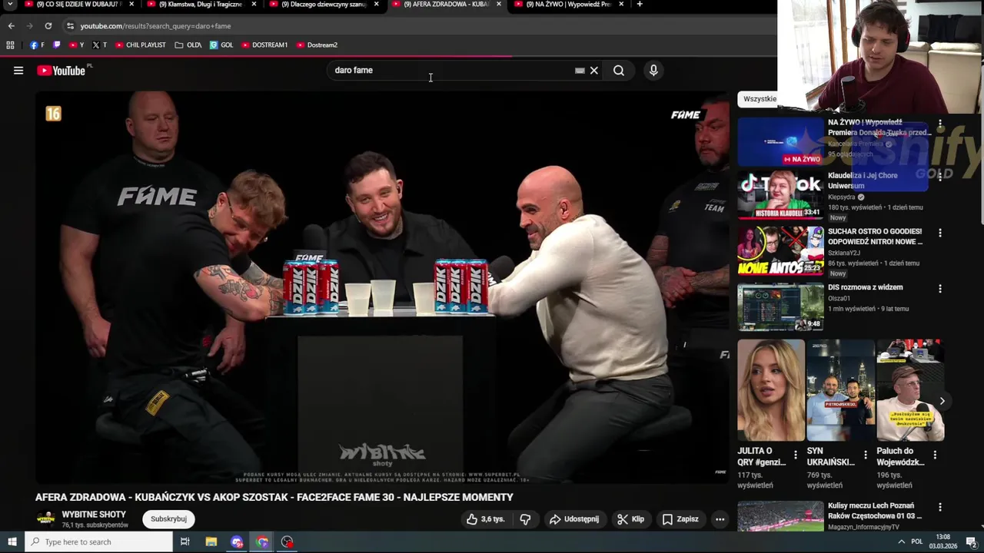This screenshot has width=984, height=553.
Task: View site information icon in address bar
Action: pos(70,26)
